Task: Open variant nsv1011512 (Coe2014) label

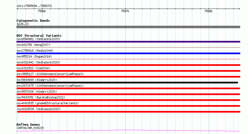Action: click(33, 68)
